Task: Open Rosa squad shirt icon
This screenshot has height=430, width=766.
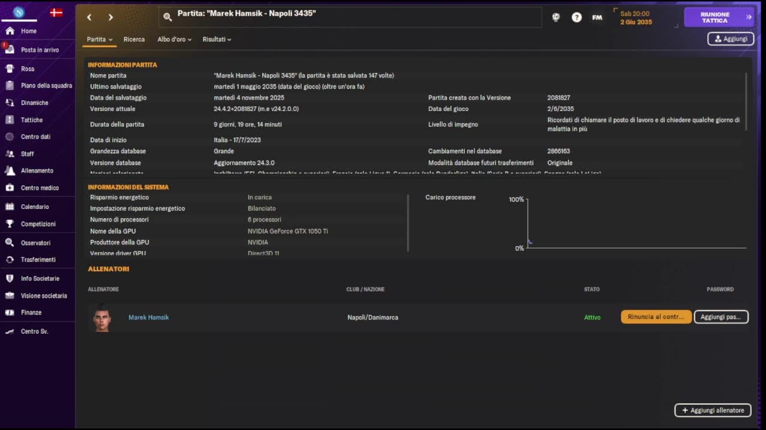Action: (x=10, y=69)
